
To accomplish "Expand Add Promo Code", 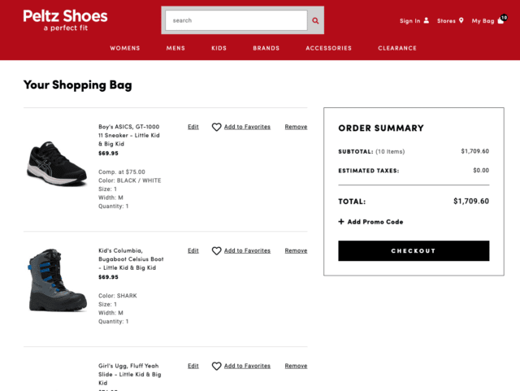I will click(x=370, y=222).
